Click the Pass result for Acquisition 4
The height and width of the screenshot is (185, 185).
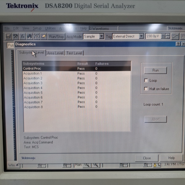tap(81, 88)
